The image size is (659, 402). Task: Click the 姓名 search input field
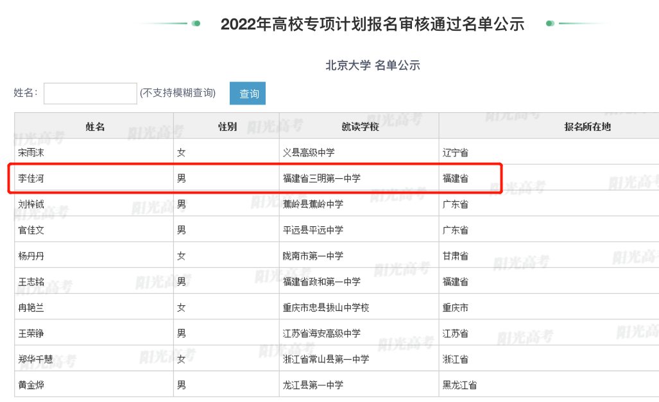[90, 93]
